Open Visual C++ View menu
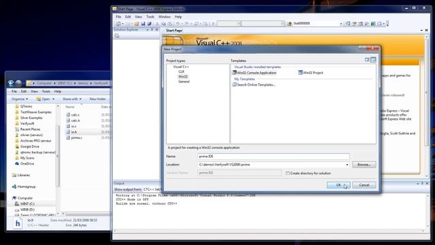This screenshot has height=245, width=435. point(138,16)
